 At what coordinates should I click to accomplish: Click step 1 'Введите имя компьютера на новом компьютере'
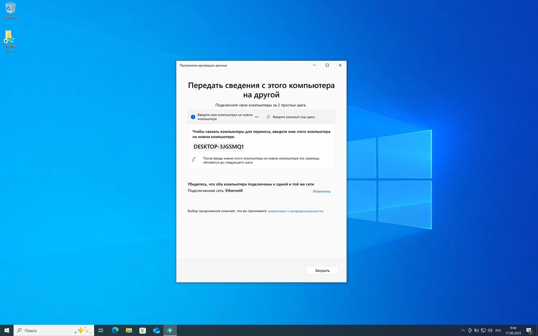point(221,117)
